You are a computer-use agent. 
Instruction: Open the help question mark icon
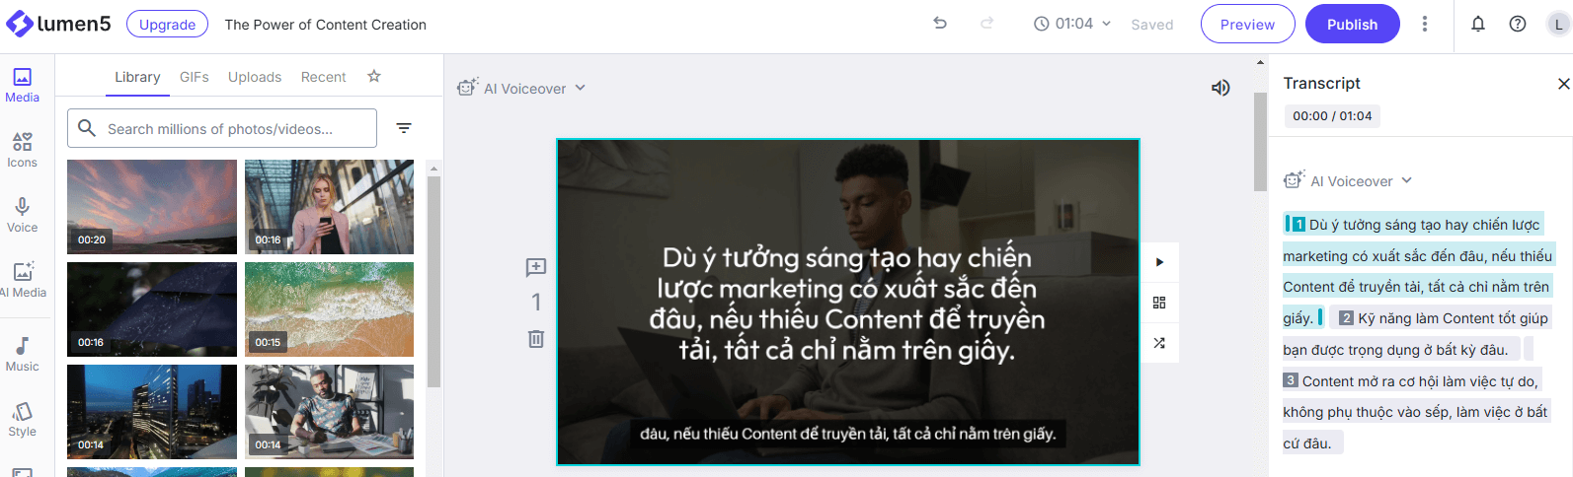(1517, 24)
